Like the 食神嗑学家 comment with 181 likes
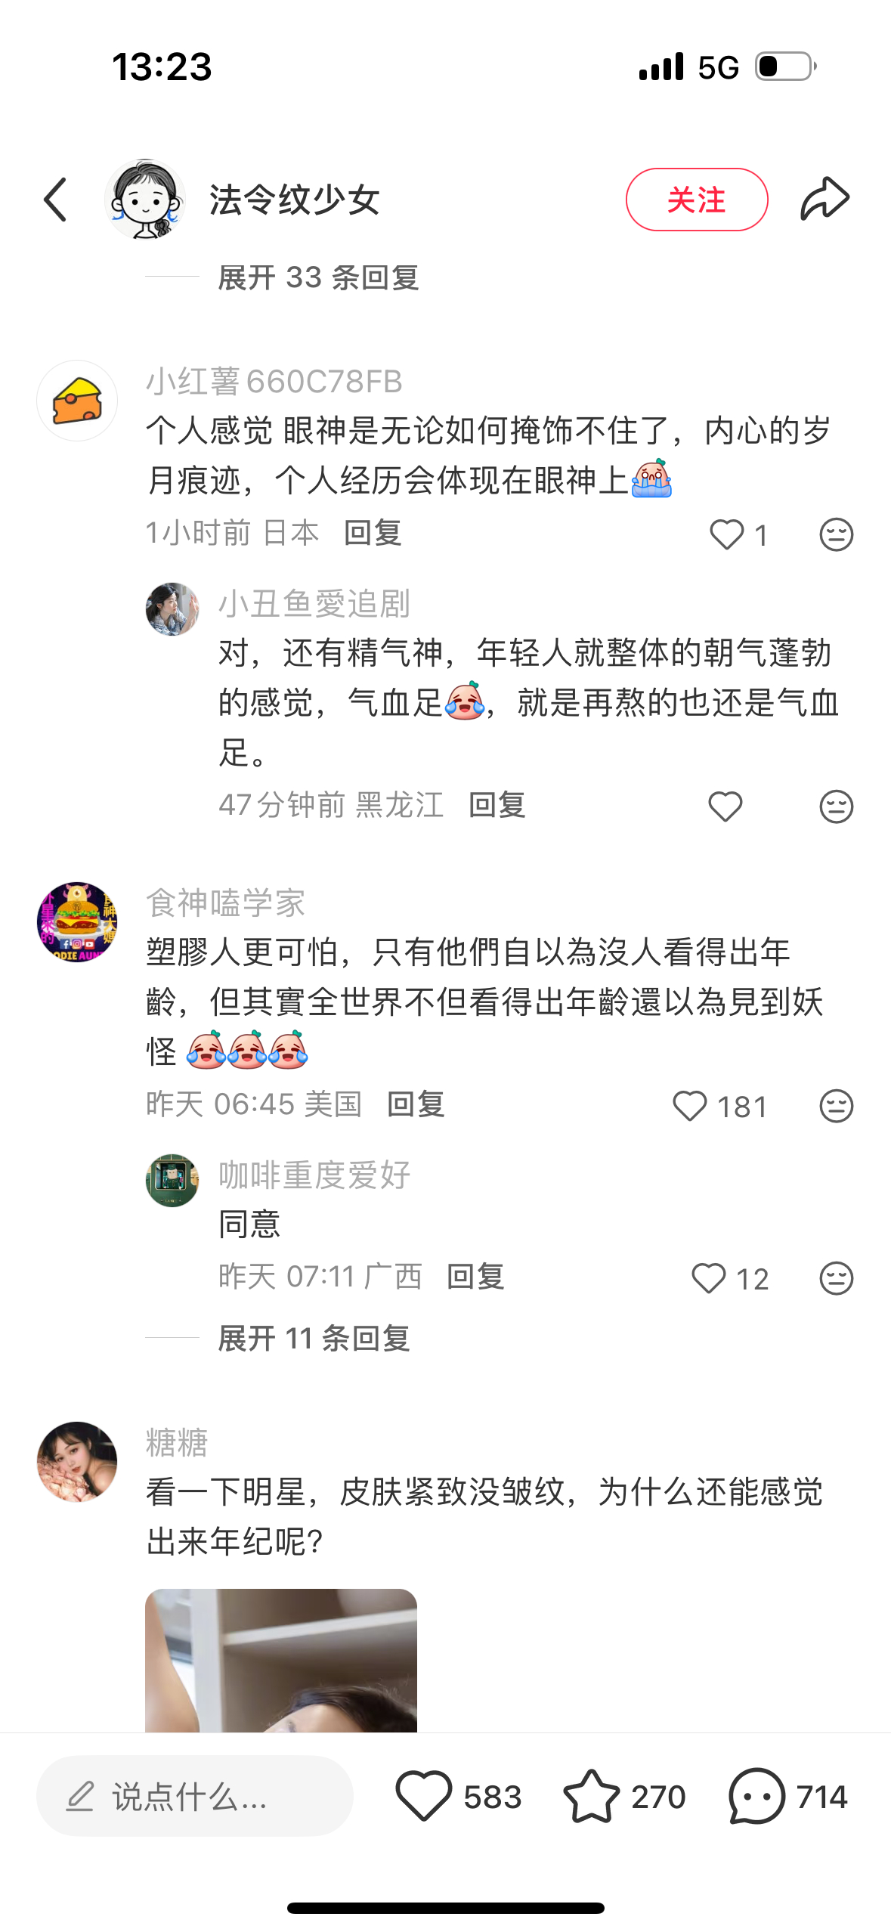891x1932 pixels. (689, 1106)
